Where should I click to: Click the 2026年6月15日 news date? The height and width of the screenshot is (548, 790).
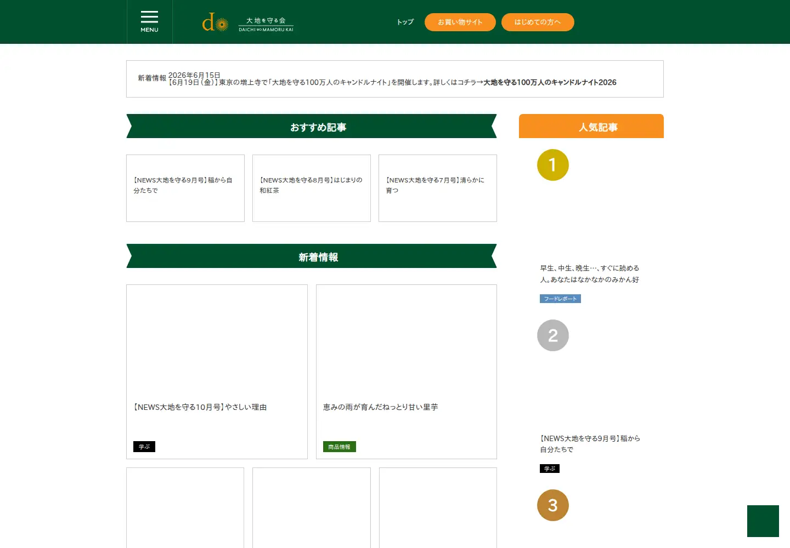point(194,75)
